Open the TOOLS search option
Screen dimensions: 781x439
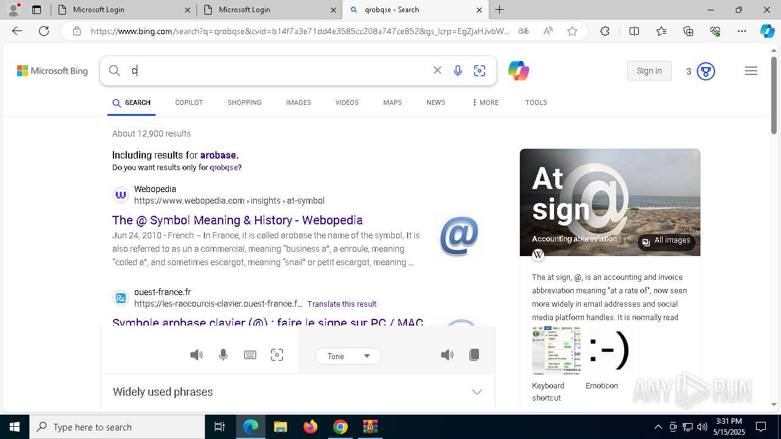point(536,102)
